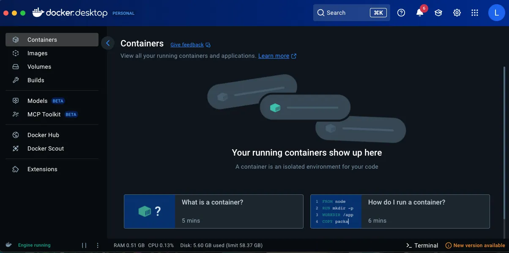Screen dimensions: 509x253
Task: Click Disk 5.60 GB used status
Action: (x=222, y=245)
